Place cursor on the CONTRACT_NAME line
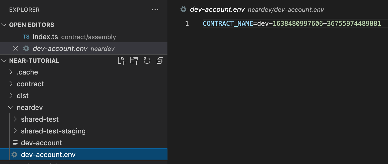 (295, 23)
